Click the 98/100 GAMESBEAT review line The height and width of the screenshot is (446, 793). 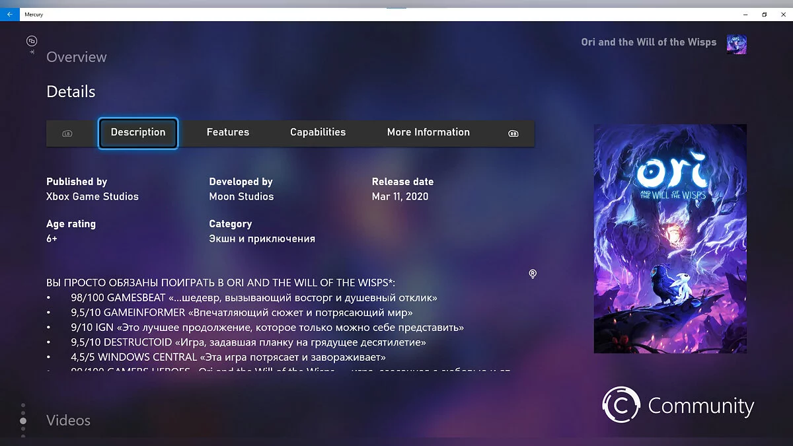tap(254, 298)
